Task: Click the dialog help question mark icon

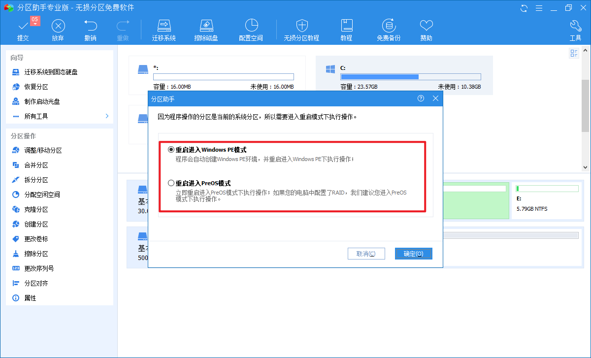Action: coord(421,98)
